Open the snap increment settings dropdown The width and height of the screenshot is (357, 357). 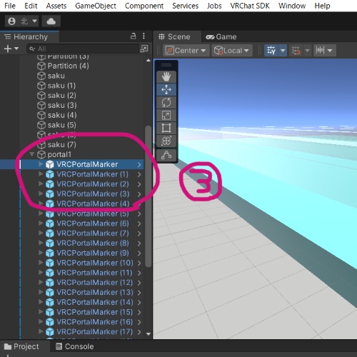tap(324, 51)
